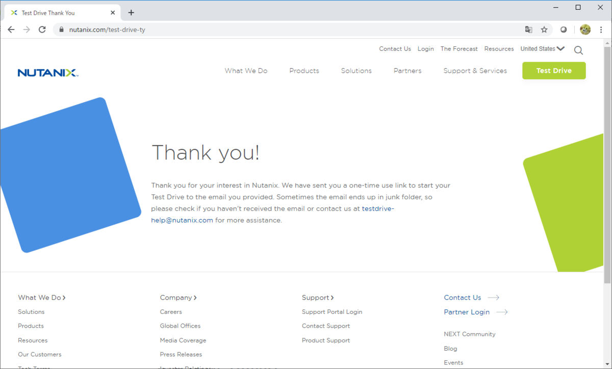Open Careers footer link
612x369 pixels.
(x=171, y=312)
